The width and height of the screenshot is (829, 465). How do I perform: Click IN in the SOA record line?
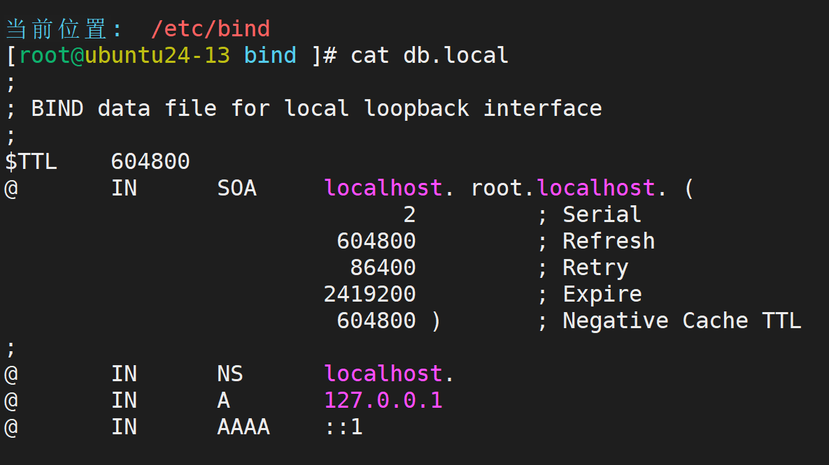[x=125, y=188]
